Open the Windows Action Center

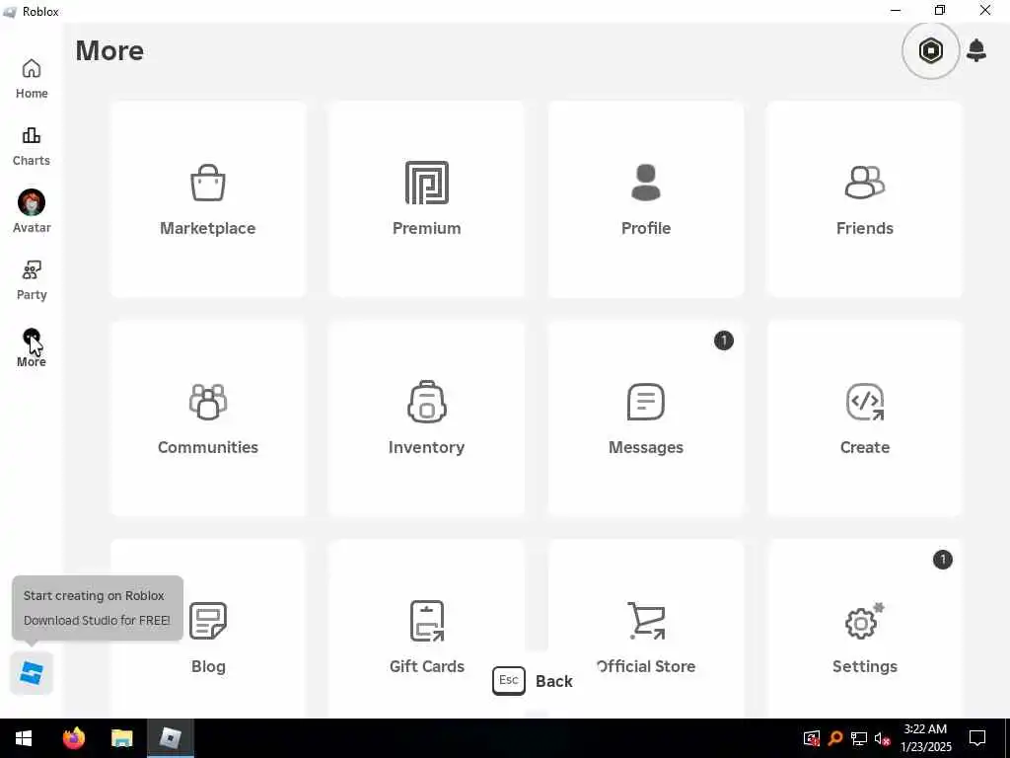pos(977,738)
